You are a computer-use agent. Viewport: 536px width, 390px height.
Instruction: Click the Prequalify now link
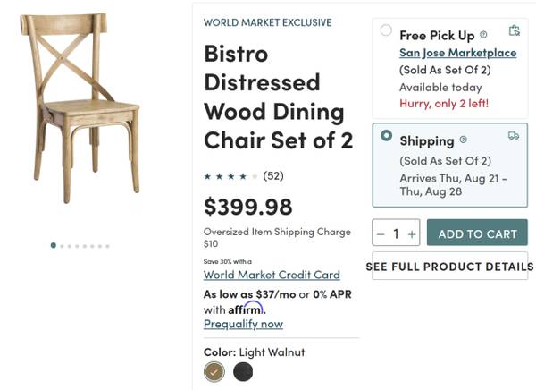point(243,324)
